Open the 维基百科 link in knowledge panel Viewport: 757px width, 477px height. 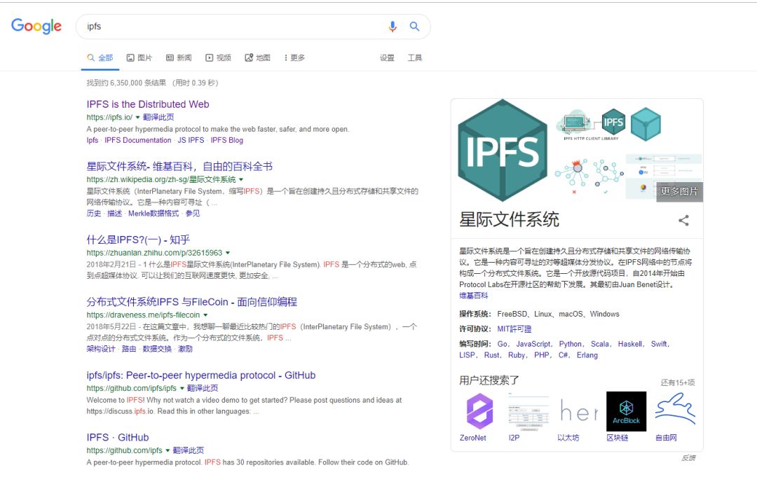click(x=474, y=296)
